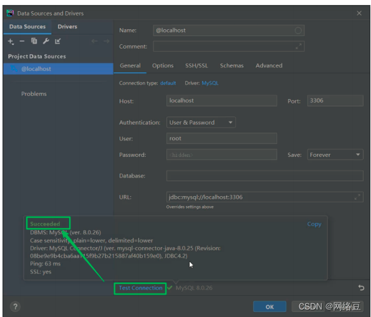Open the Save Forever dropdown
The height and width of the screenshot is (317, 371).
point(335,155)
